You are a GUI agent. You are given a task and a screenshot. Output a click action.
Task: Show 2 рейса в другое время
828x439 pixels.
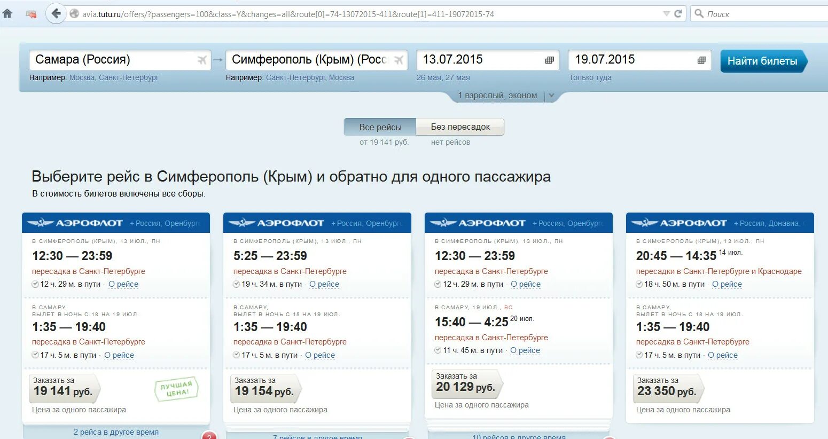(x=116, y=432)
